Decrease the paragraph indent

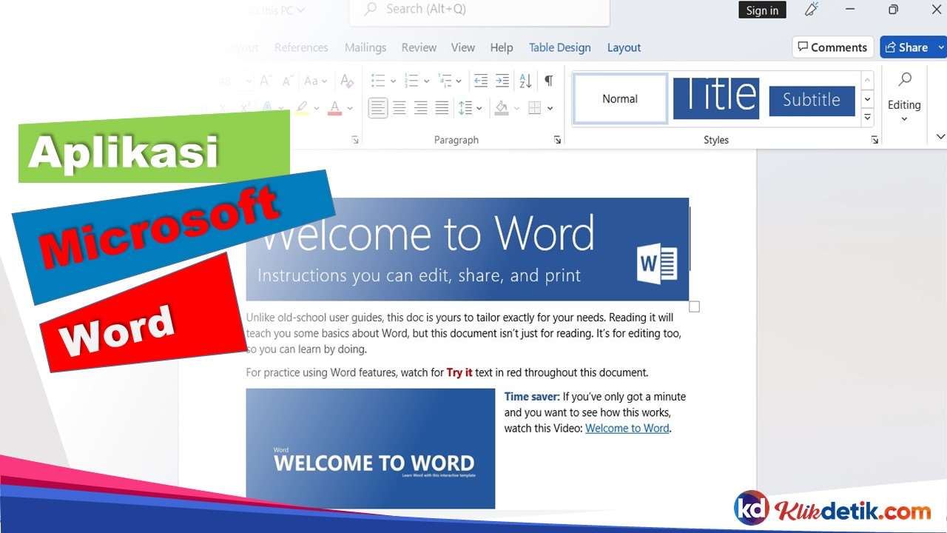pos(481,81)
